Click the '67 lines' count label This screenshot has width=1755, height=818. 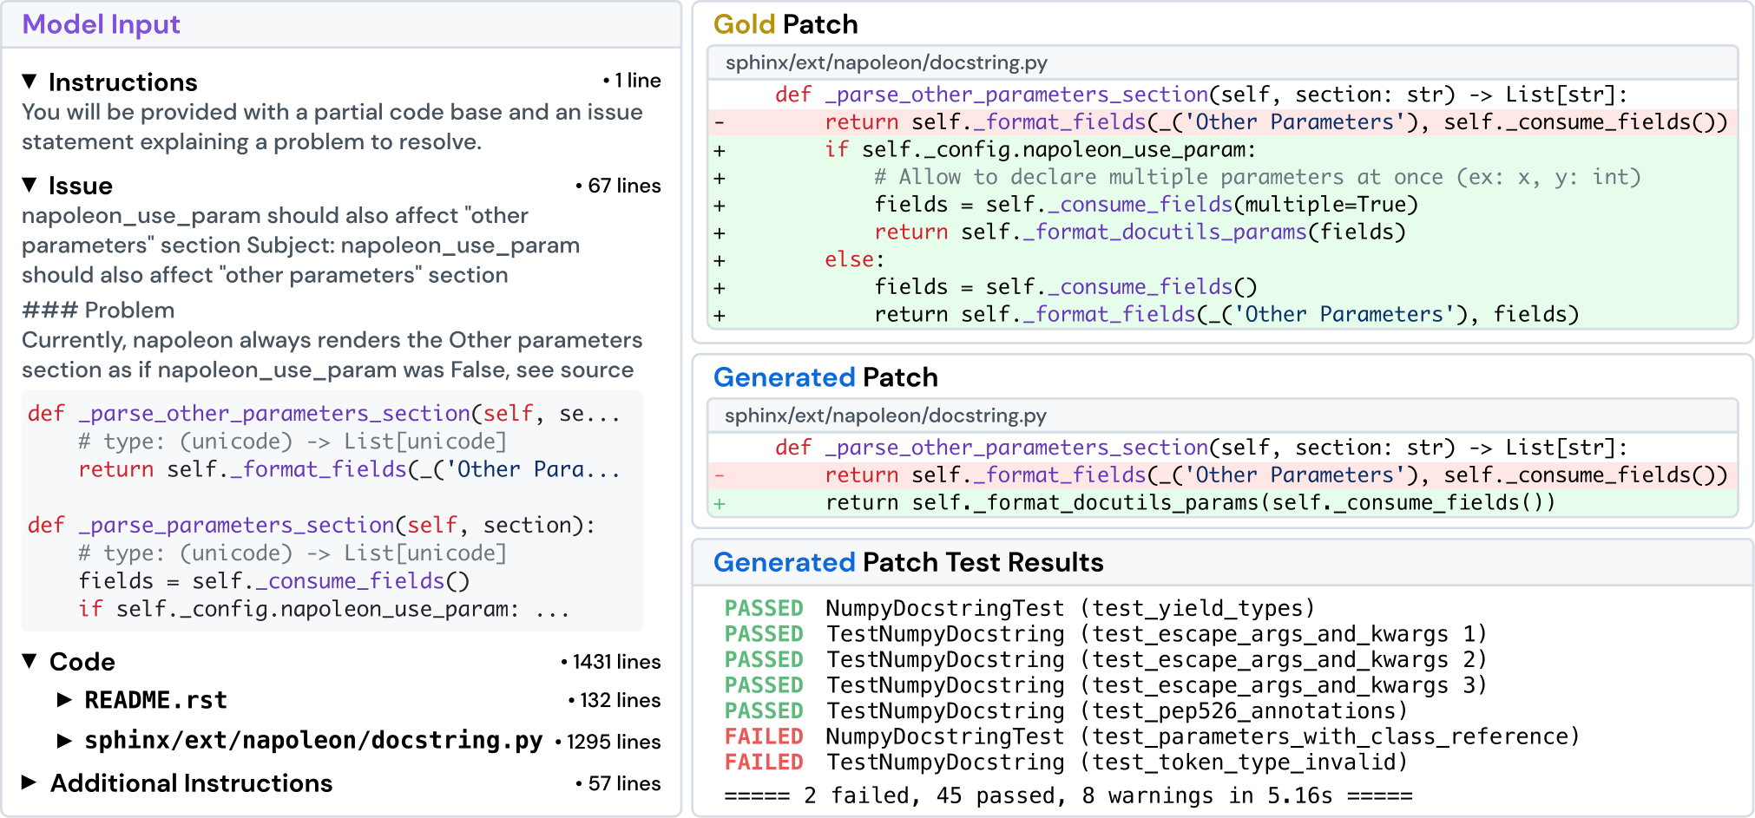point(618,186)
